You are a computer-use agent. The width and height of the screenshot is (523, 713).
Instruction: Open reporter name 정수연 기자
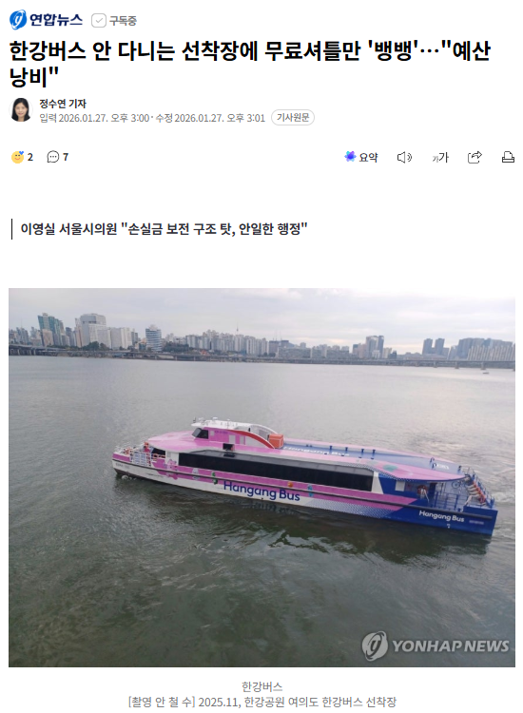63,104
